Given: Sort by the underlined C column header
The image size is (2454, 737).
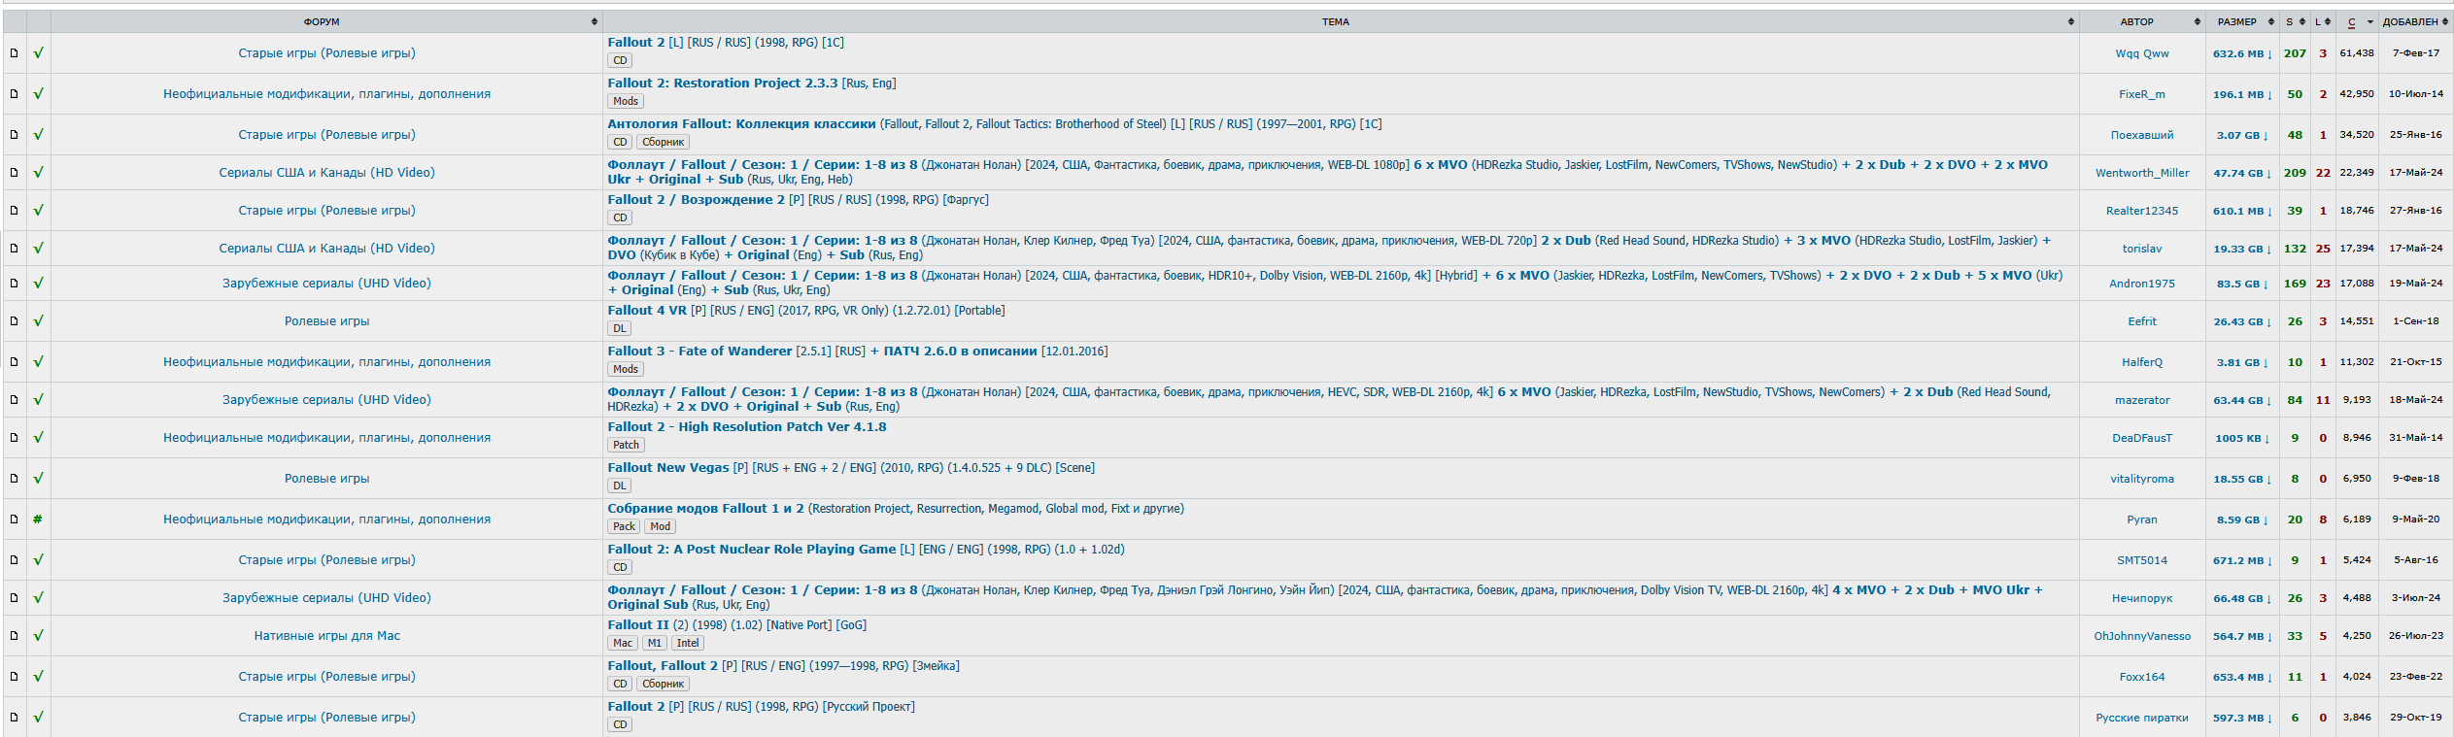Looking at the screenshot, I should 2357,21.
